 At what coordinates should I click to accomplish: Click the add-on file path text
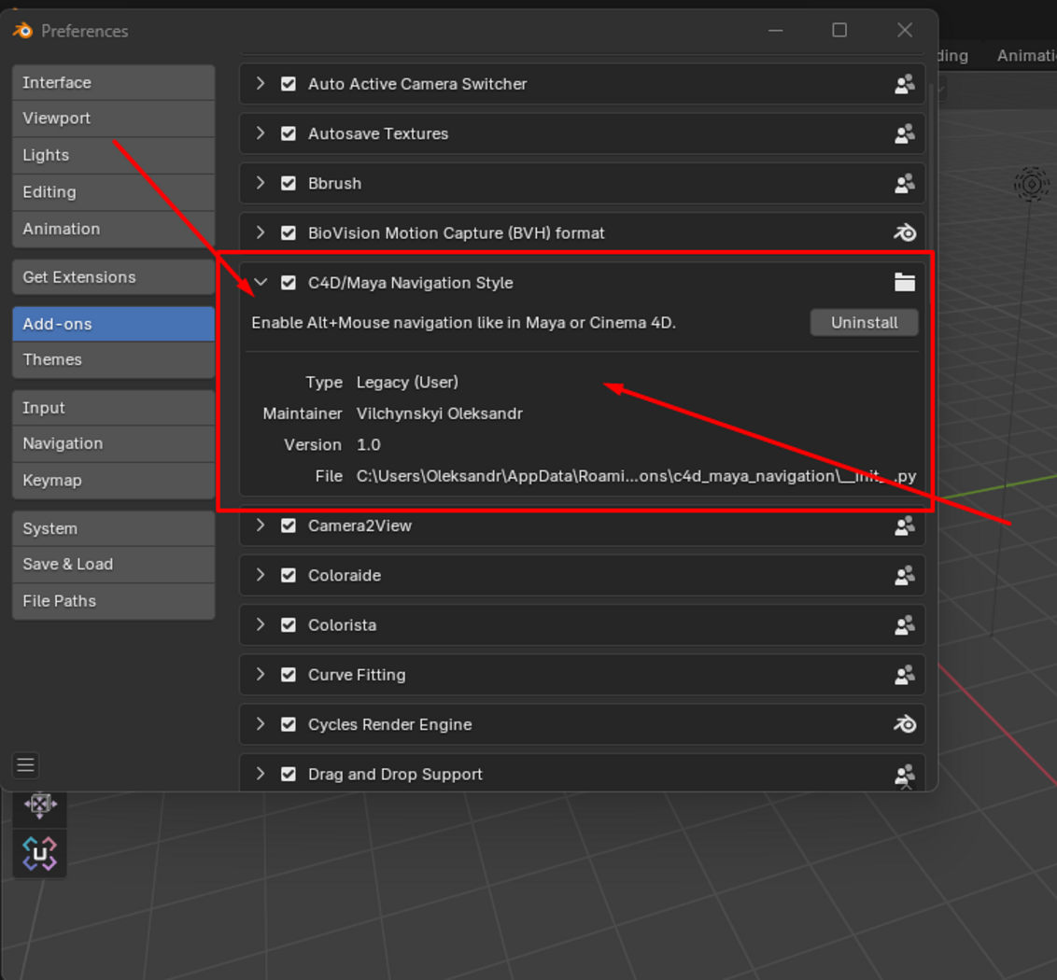(637, 477)
